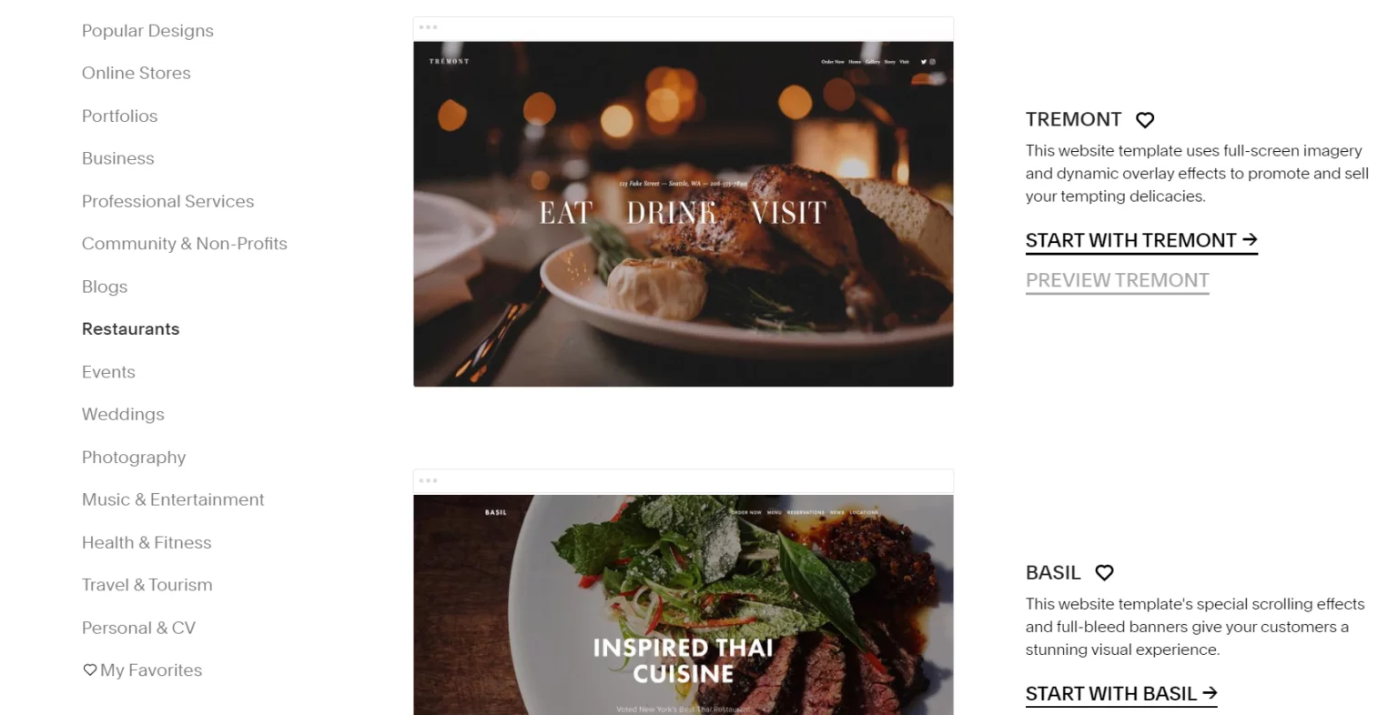Image resolution: width=1398 pixels, height=715 pixels.
Task: Choose the Professional Services category
Action: pos(167,201)
